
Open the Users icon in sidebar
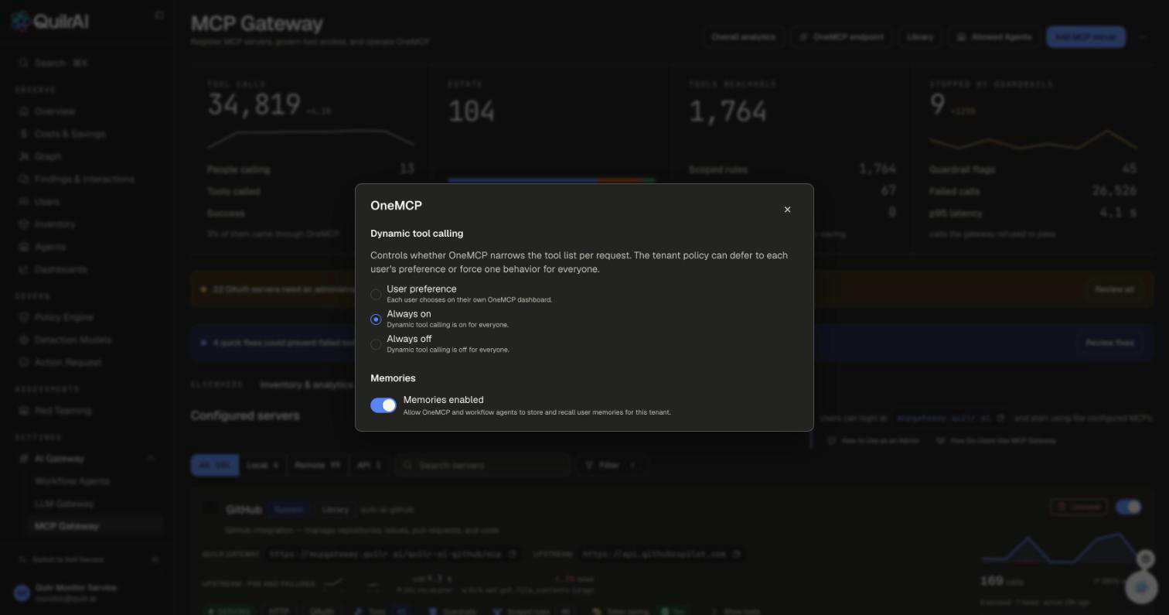click(x=24, y=202)
